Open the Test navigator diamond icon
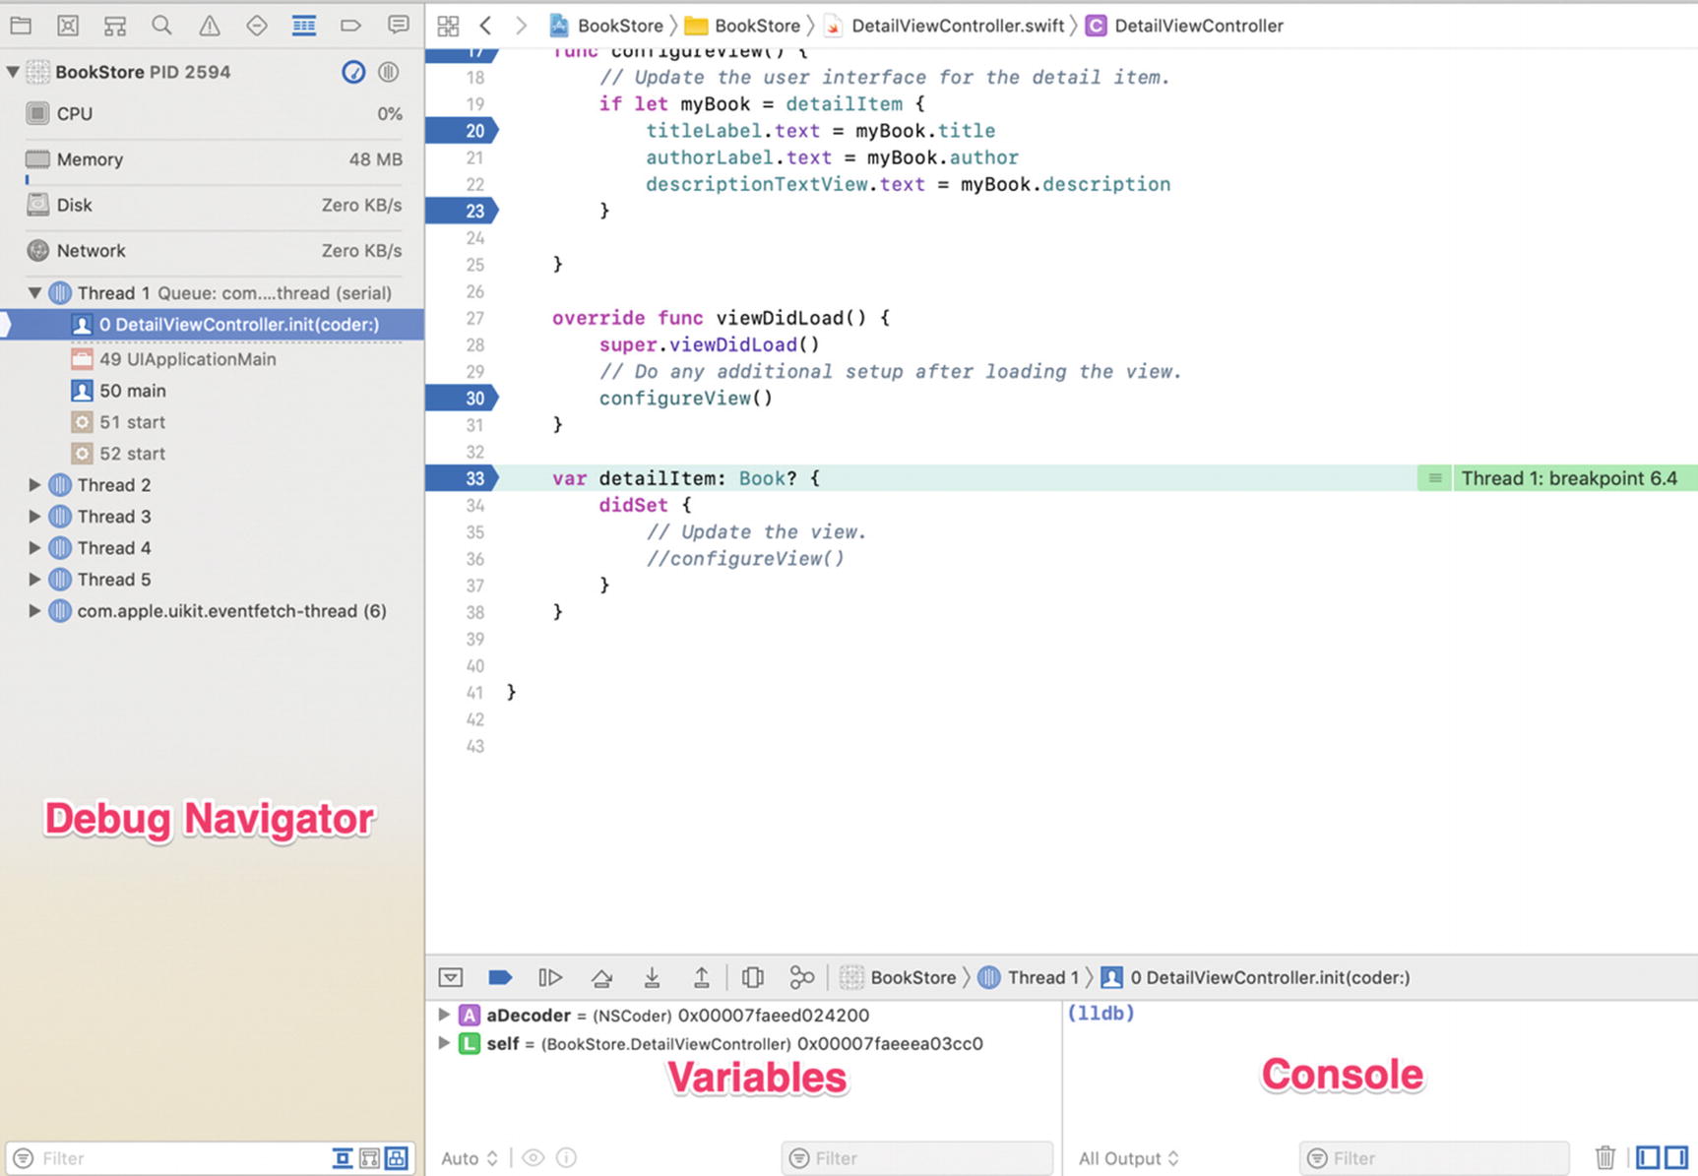1698x1176 pixels. click(257, 26)
